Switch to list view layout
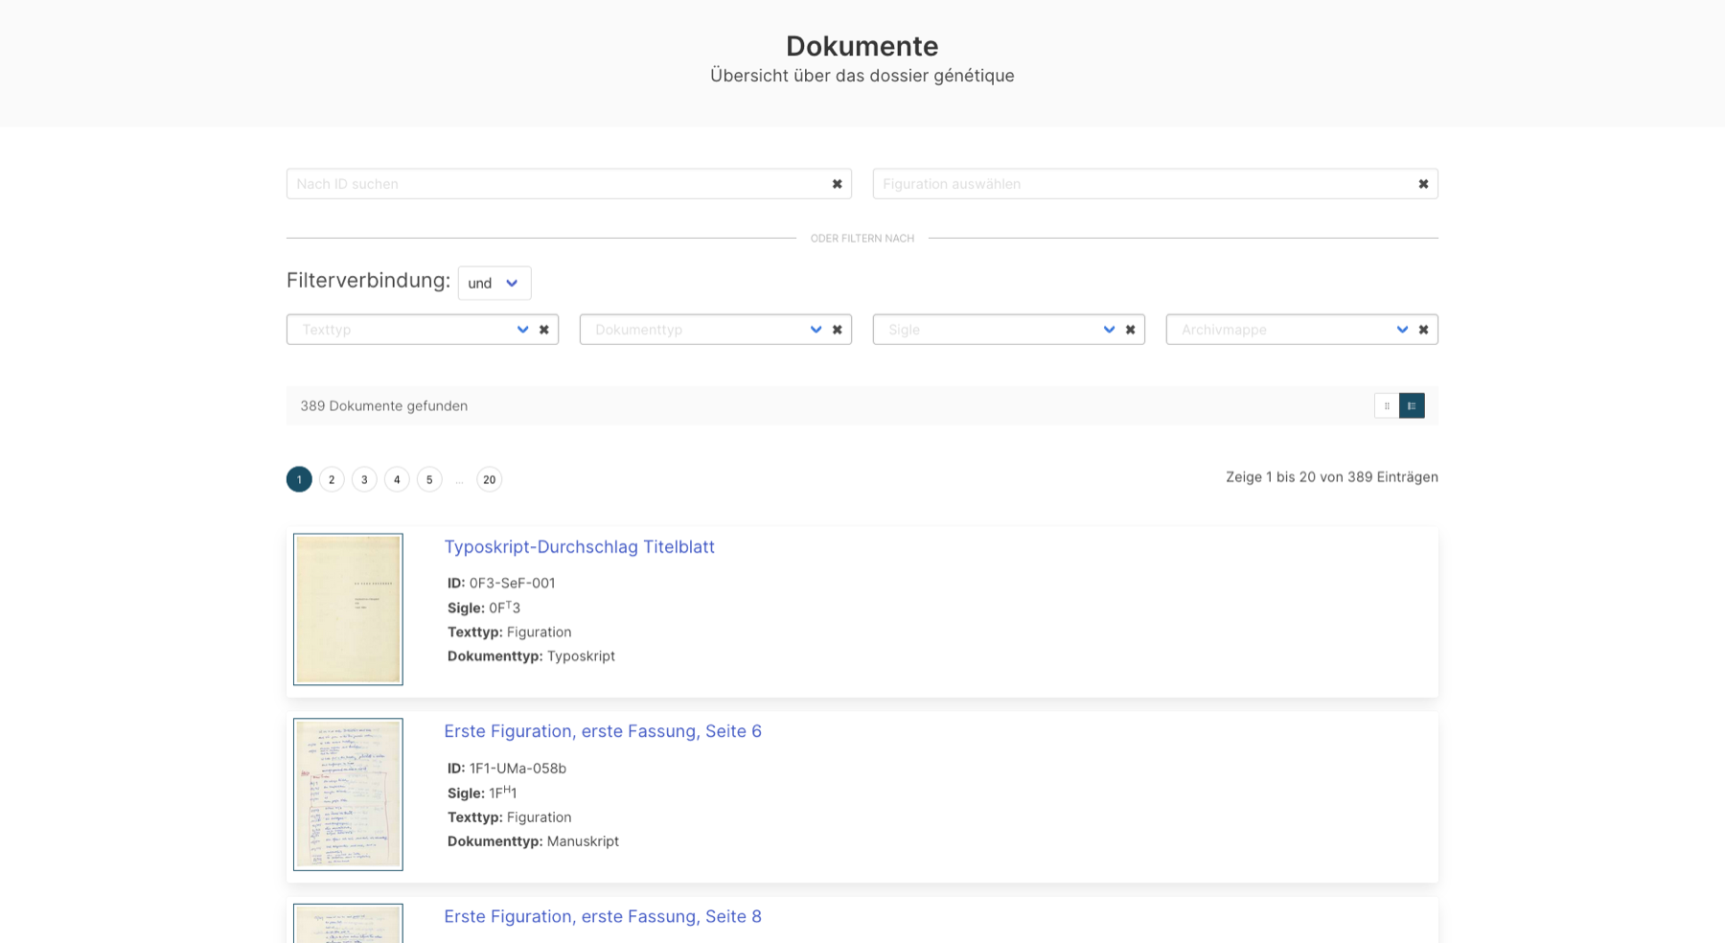This screenshot has height=943, width=1725. point(1412,406)
